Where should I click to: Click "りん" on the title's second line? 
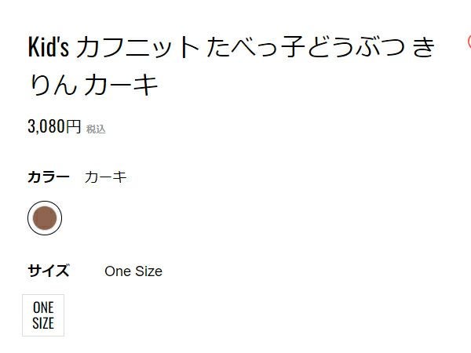pyautogui.click(x=51, y=83)
